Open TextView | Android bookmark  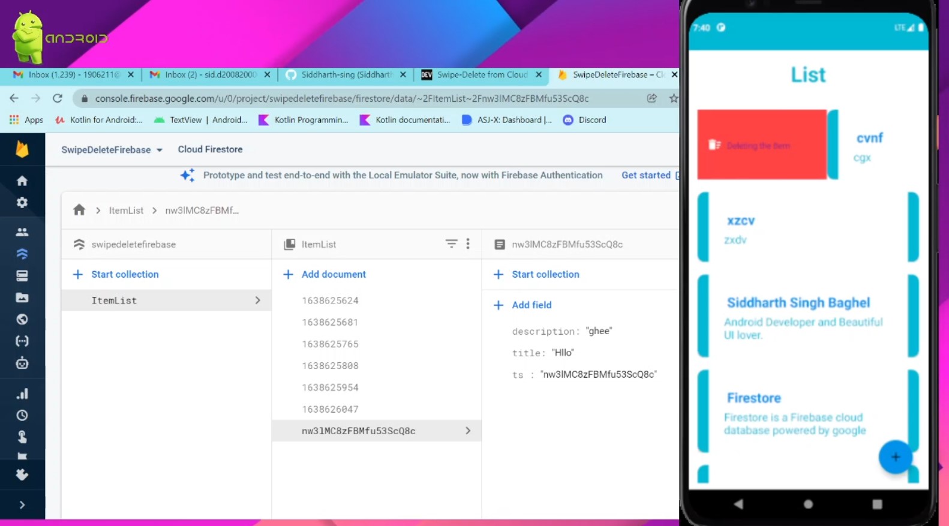[201, 120]
